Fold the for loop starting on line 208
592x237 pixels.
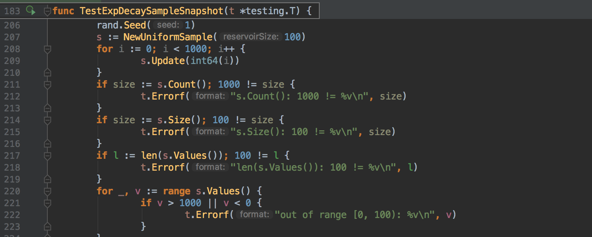coord(47,49)
